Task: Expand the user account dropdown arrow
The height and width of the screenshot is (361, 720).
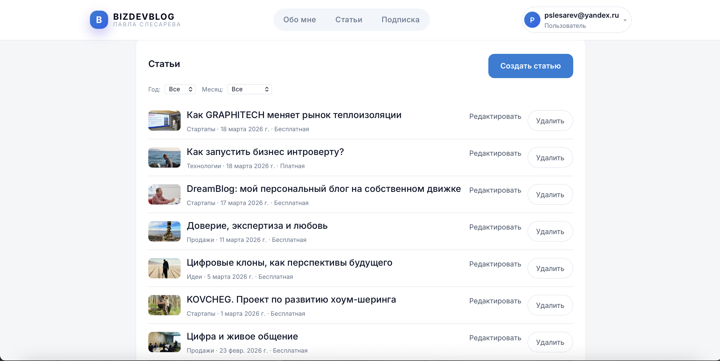Action: (625, 20)
